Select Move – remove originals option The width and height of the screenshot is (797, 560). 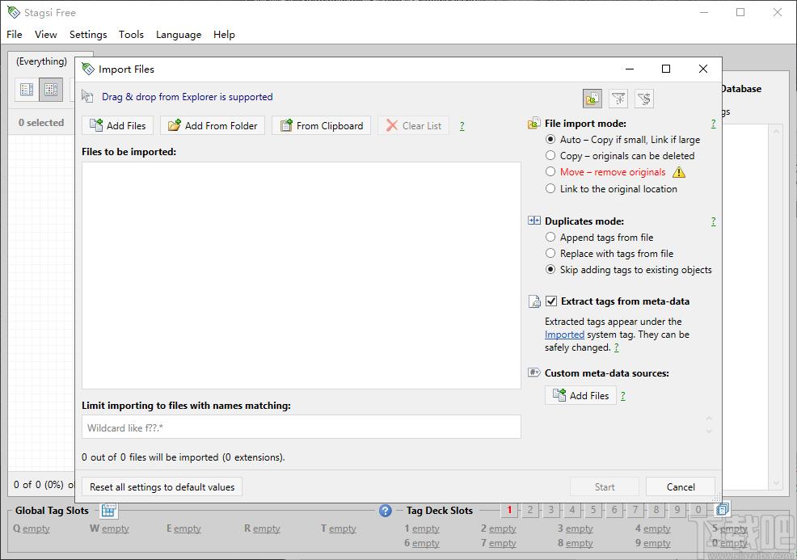pyautogui.click(x=606, y=172)
